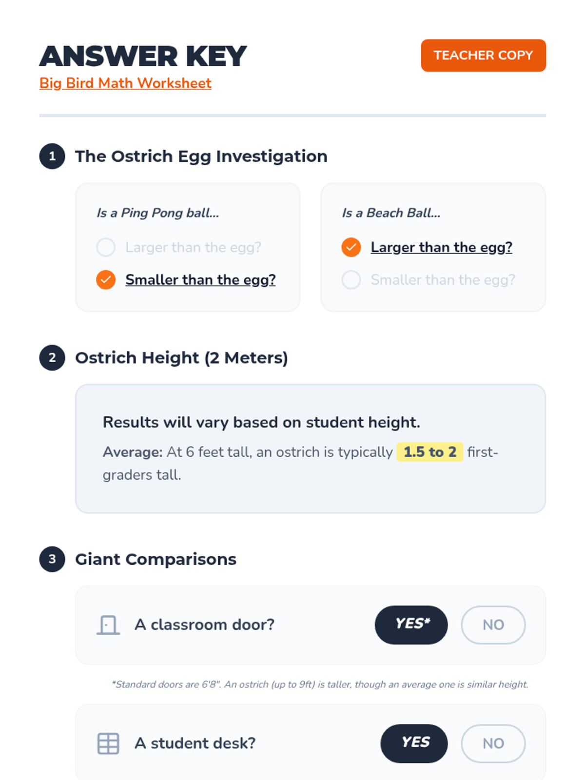Choose YES* for classroom door

point(411,625)
